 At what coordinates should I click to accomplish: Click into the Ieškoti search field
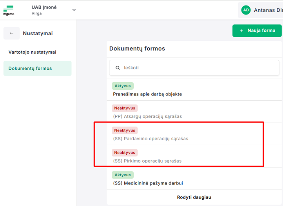[196, 68]
